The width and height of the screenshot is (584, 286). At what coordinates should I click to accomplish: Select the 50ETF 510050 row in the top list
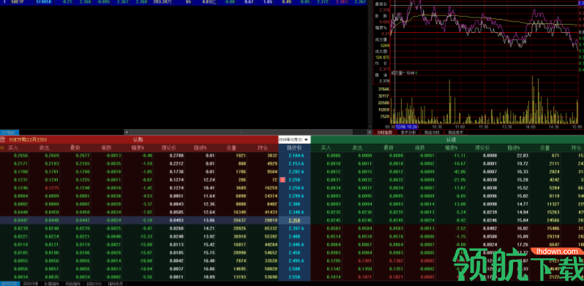coord(184,2)
